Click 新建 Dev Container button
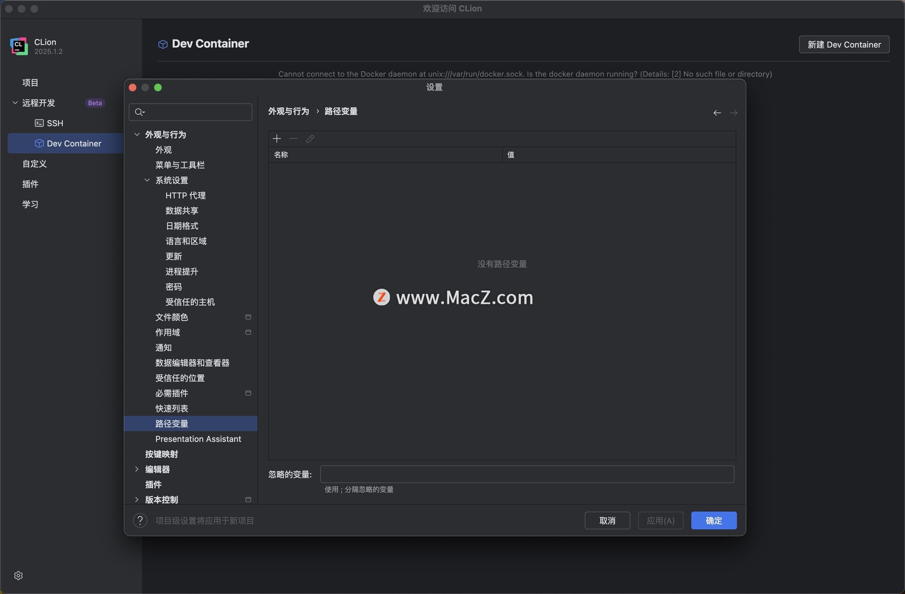The width and height of the screenshot is (905, 594). 844,44
